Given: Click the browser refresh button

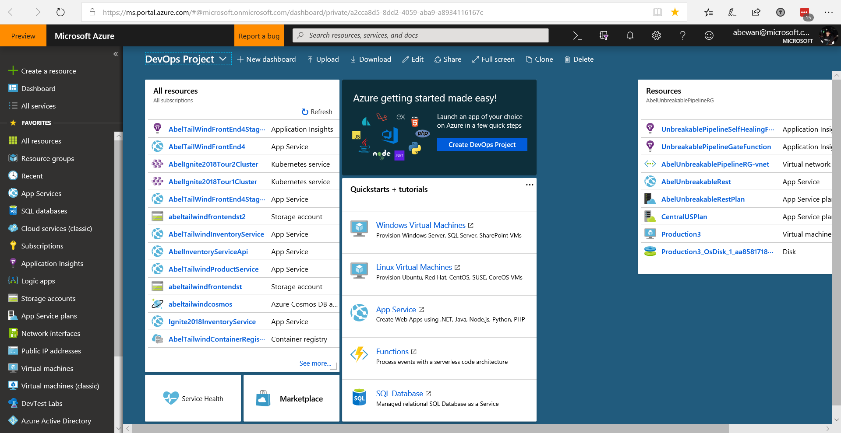Looking at the screenshot, I should [60, 12].
